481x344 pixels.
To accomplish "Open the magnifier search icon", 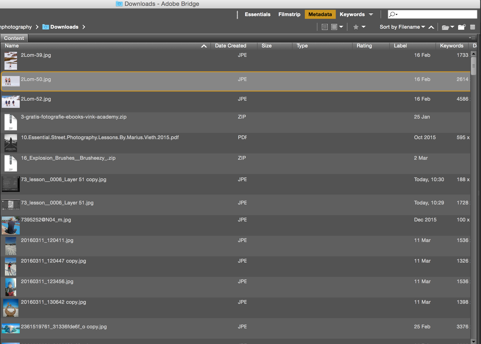I will [392, 14].
